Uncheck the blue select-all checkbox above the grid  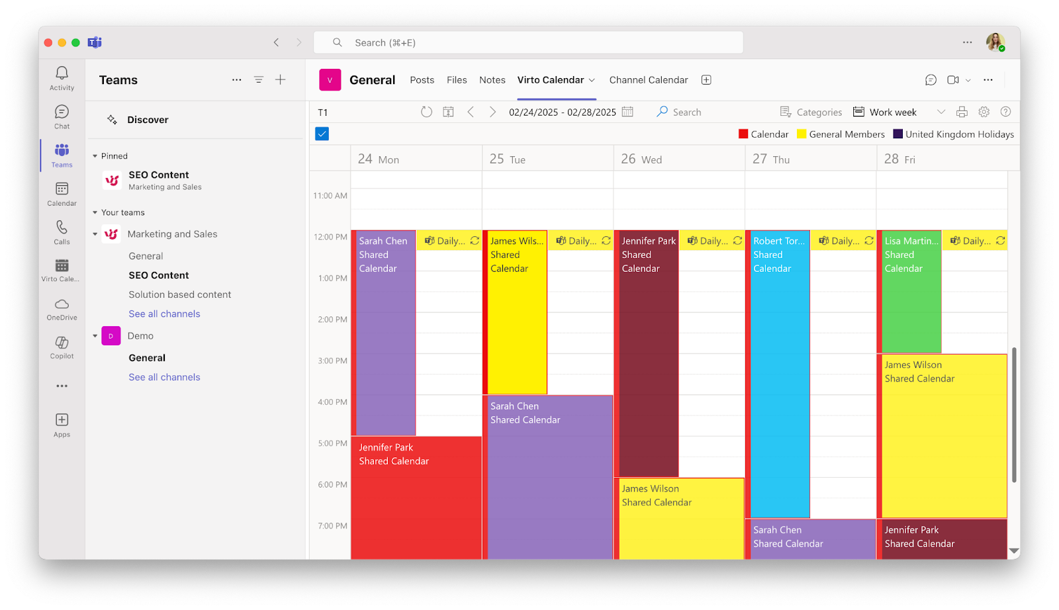(x=322, y=133)
